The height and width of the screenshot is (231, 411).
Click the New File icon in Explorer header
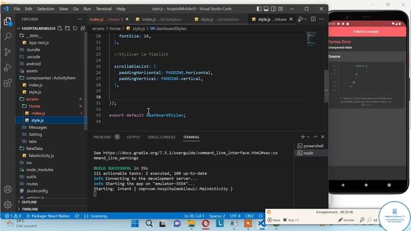click(60, 28)
